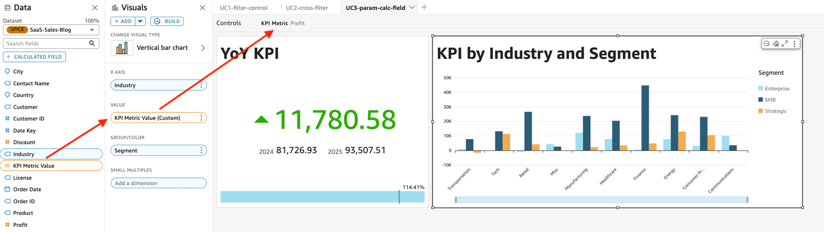Open Industry X axis field options
This screenshot has height=232, width=824.
click(x=201, y=85)
